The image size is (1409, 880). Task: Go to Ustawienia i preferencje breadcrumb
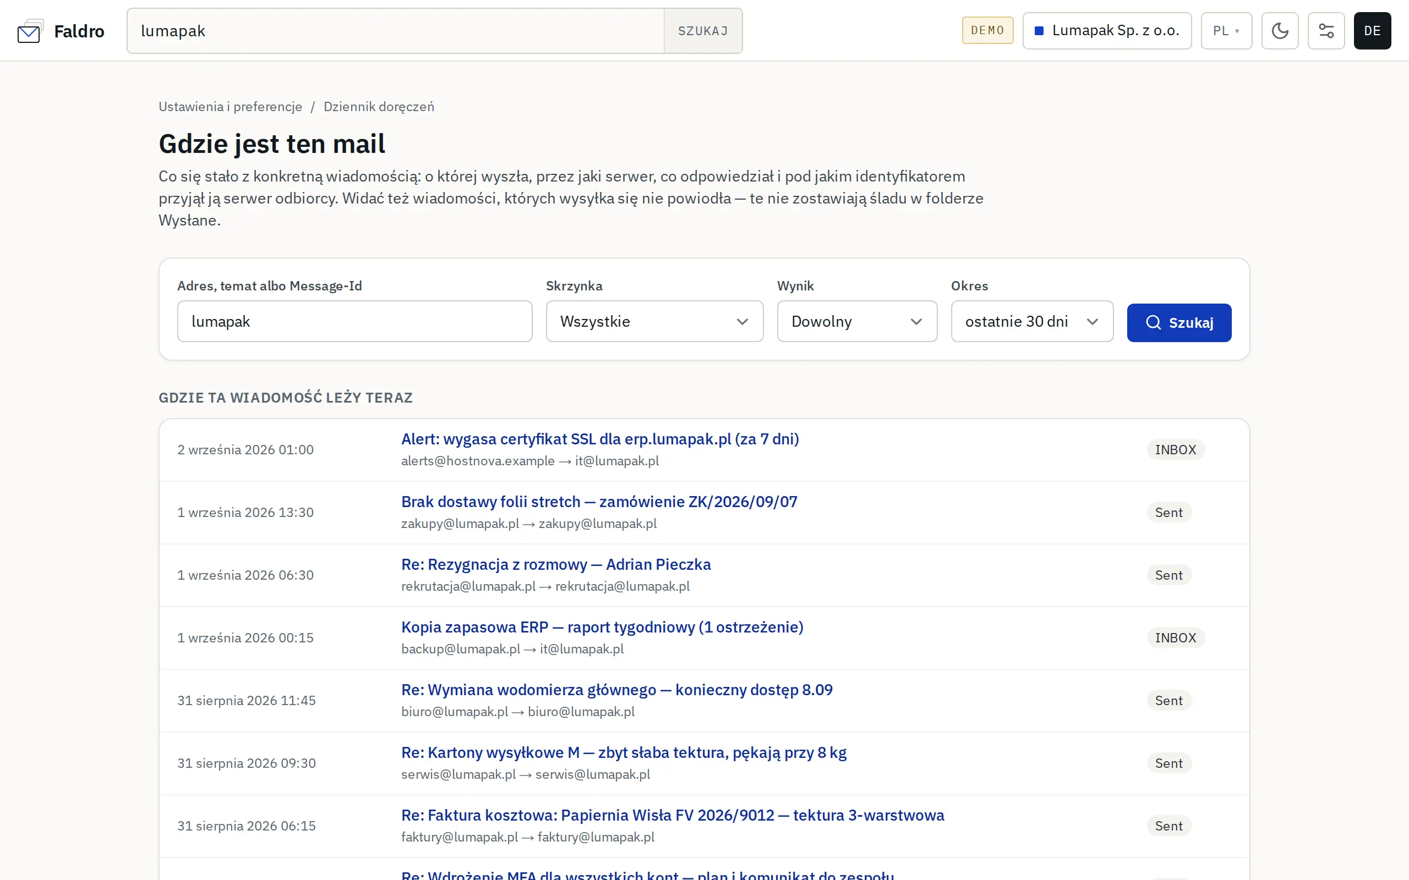click(x=231, y=107)
